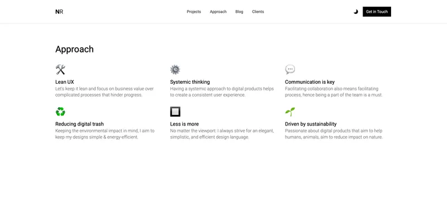Click the green recycling symbol icon
This screenshot has width=447, height=207.
[60, 112]
